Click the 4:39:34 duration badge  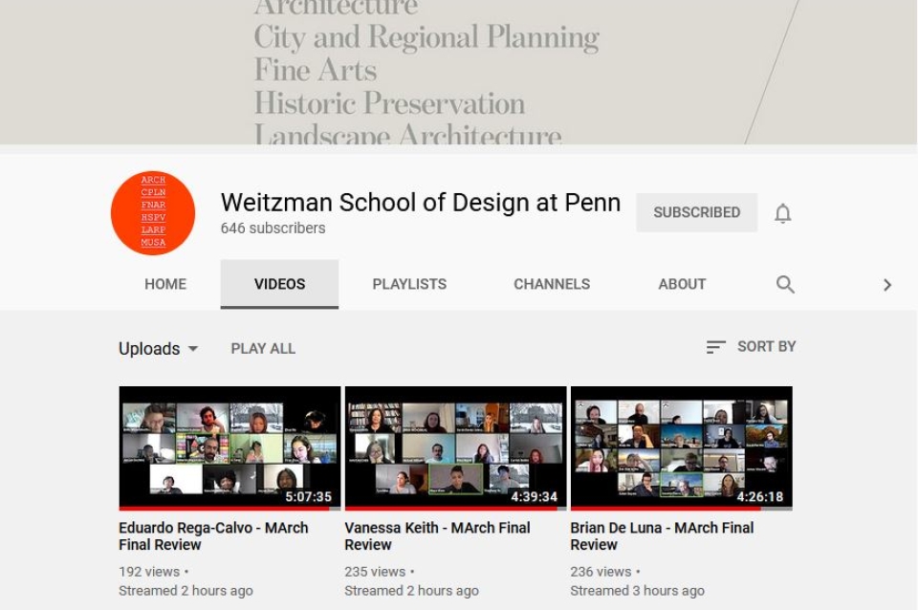(x=534, y=497)
